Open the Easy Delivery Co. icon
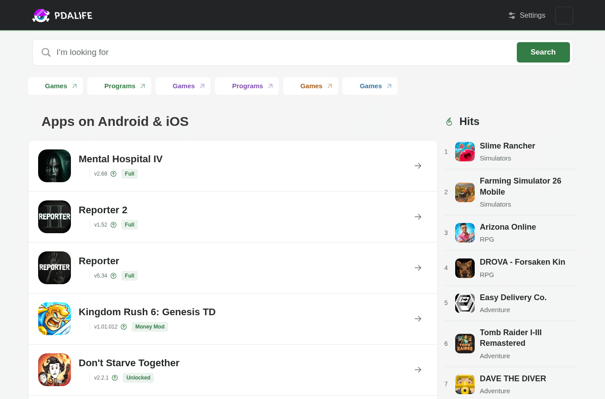605x399 pixels. (x=465, y=303)
